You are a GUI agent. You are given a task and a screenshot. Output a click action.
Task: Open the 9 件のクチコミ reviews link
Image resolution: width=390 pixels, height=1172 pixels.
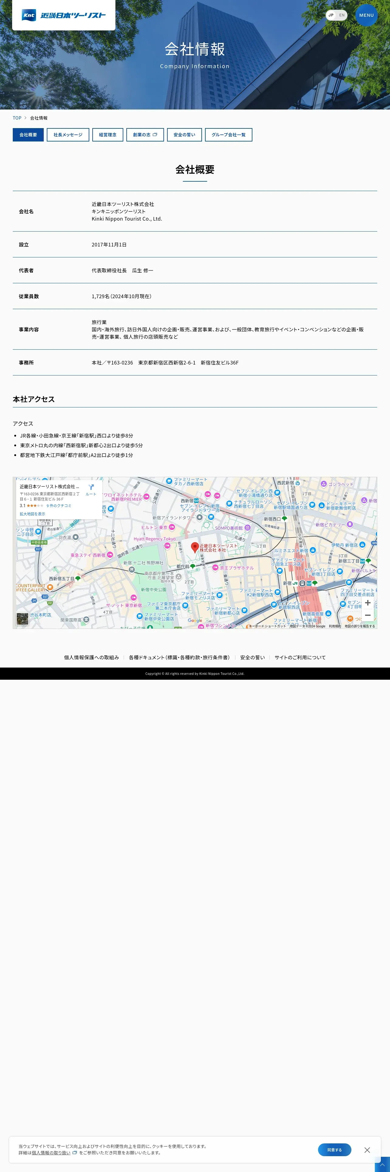click(59, 505)
